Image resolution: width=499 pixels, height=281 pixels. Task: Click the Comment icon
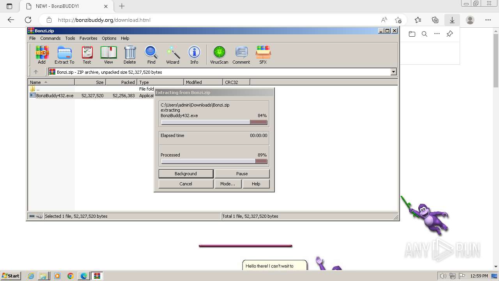[241, 55]
